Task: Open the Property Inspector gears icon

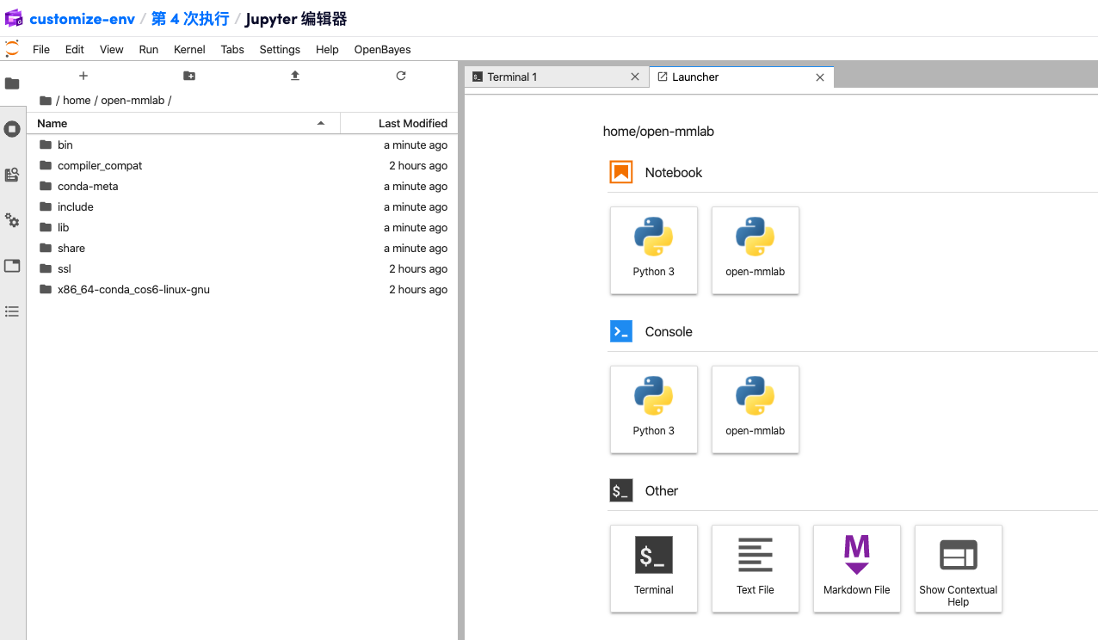Action: [12, 220]
